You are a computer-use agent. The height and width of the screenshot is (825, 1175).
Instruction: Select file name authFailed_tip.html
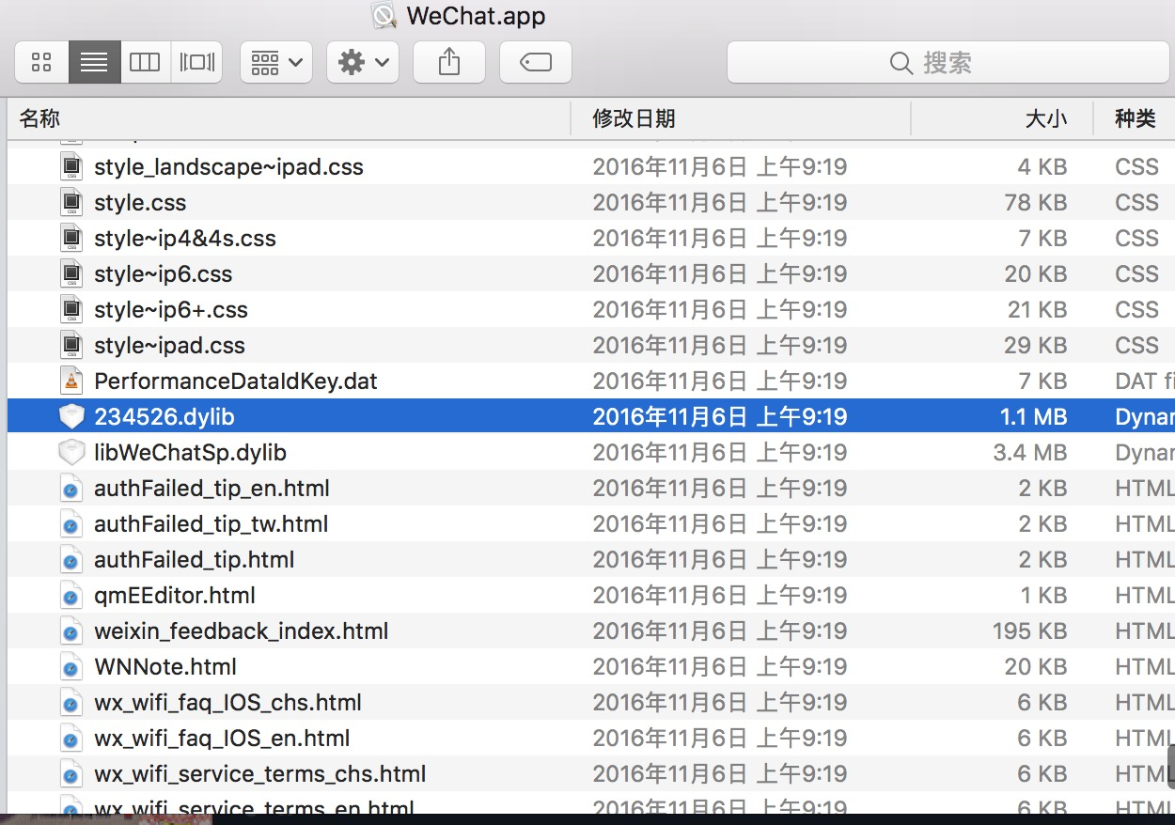(x=195, y=560)
